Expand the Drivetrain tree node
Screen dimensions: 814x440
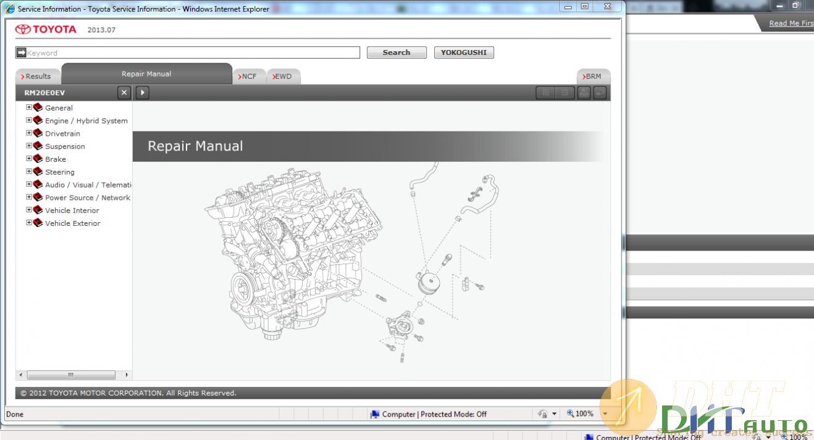coord(28,133)
